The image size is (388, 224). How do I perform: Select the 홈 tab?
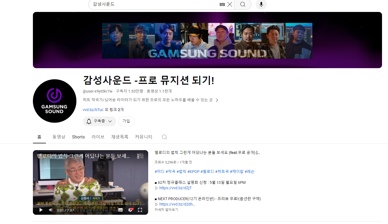click(x=39, y=137)
